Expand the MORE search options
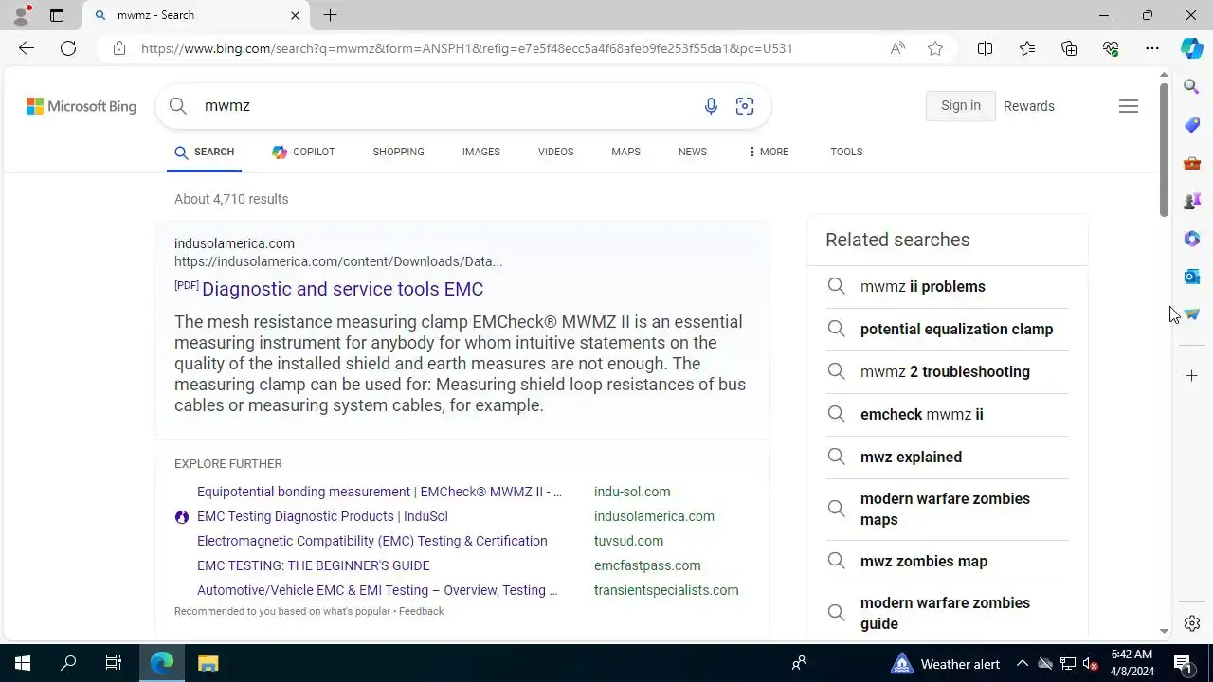This screenshot has height=682, width=1213. coord(768,152)
